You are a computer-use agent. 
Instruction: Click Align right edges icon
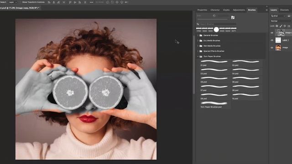pos(58,2)
